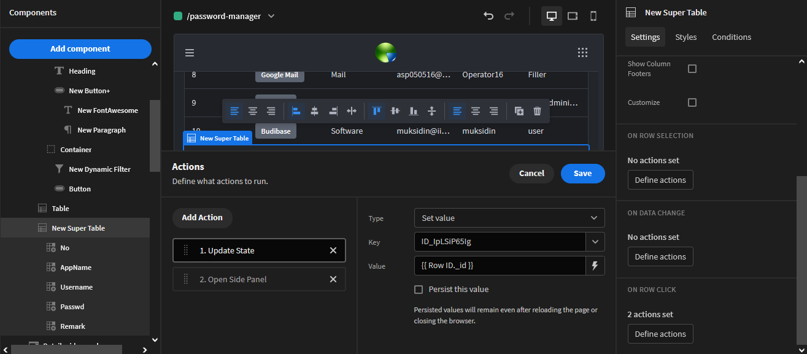The width and height of the screenshot is (807, 354).
Task: Click the green globe logo
Action: pyautogui.click(x=386, y=53)
